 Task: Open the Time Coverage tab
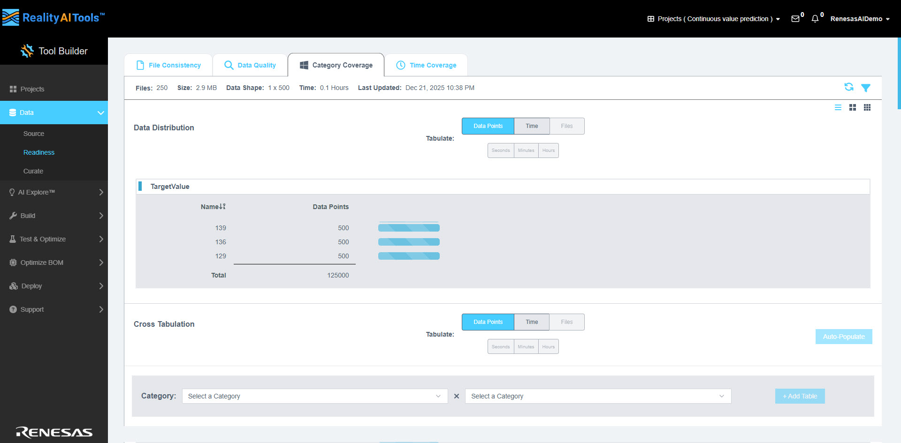tap(426, 65)
